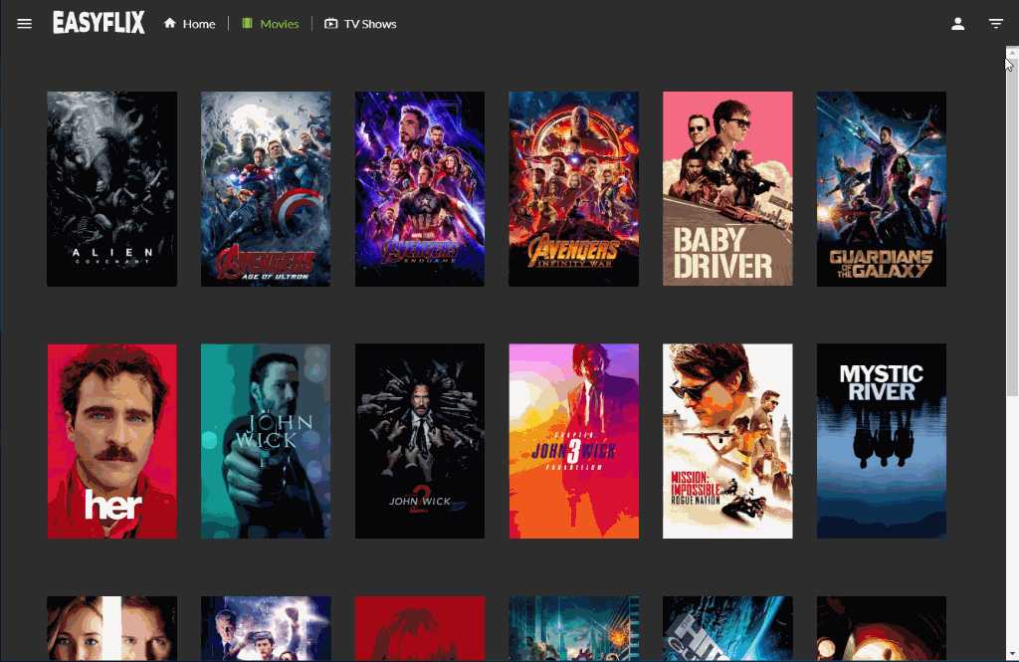This screenshot has height=662, width=1019.
Task: Click the EASYFLIX logo
Action: (99, 23)
